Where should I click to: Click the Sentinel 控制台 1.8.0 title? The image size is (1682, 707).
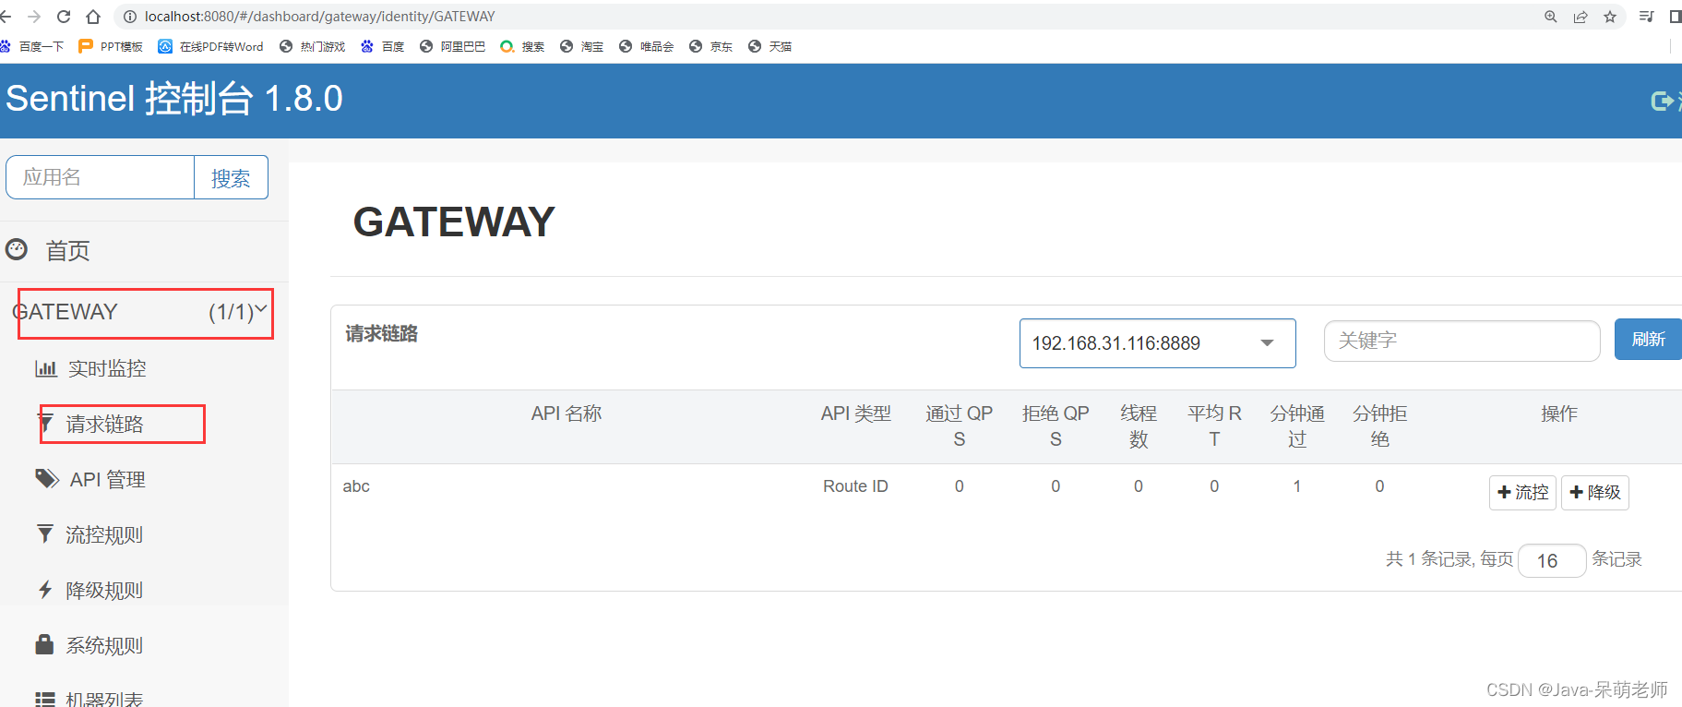click(x=174, y=99)
